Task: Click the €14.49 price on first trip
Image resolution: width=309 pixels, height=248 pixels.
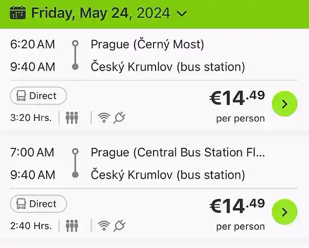Action: pyautogui.click(x=237, y=98)
